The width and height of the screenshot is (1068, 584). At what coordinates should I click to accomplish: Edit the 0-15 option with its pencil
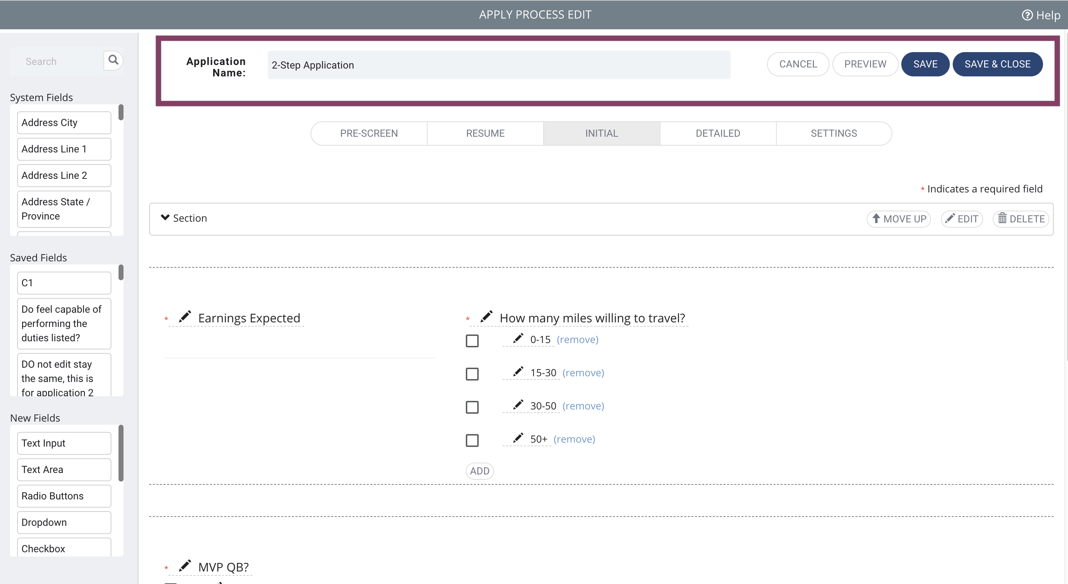[518, 338]
